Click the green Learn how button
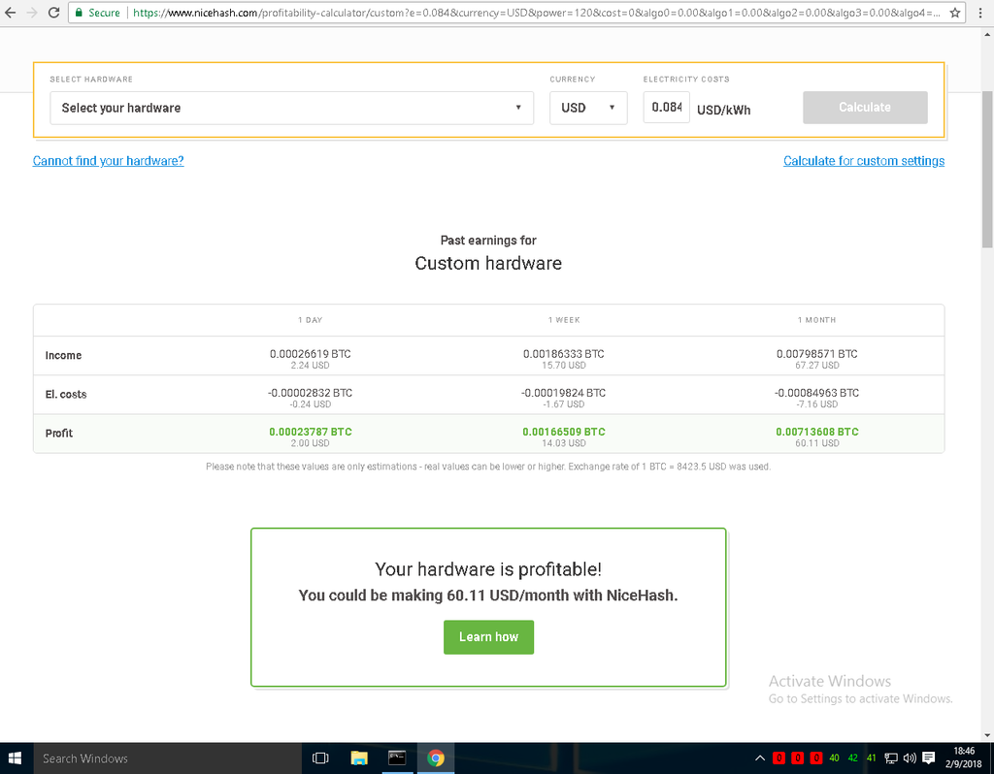The width and height of the screenshot is (994, 774). pyautogui.click(x=488, y=636)
